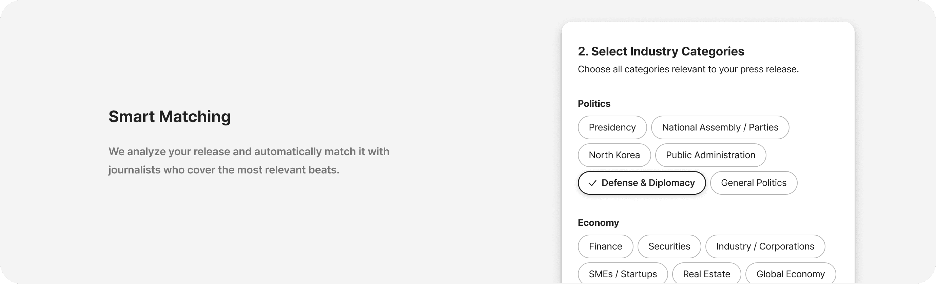
Task: Deselect the Defense & Diplomacy chip
Action: [642, 183]
